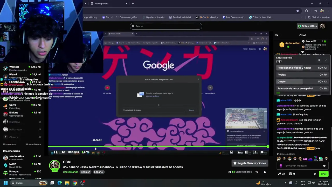Open ElMune channel in sidebar
Viewport: 332px width, 187px height.
click(22, 114)
